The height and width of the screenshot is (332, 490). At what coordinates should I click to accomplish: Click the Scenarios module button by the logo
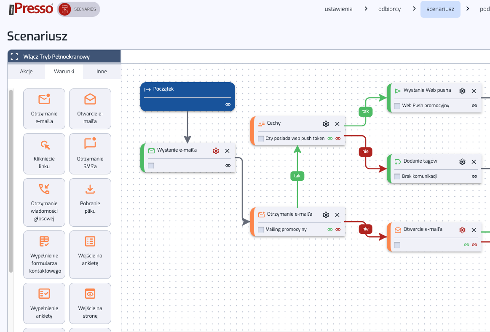pyautogui.click(x=78, y=9)
